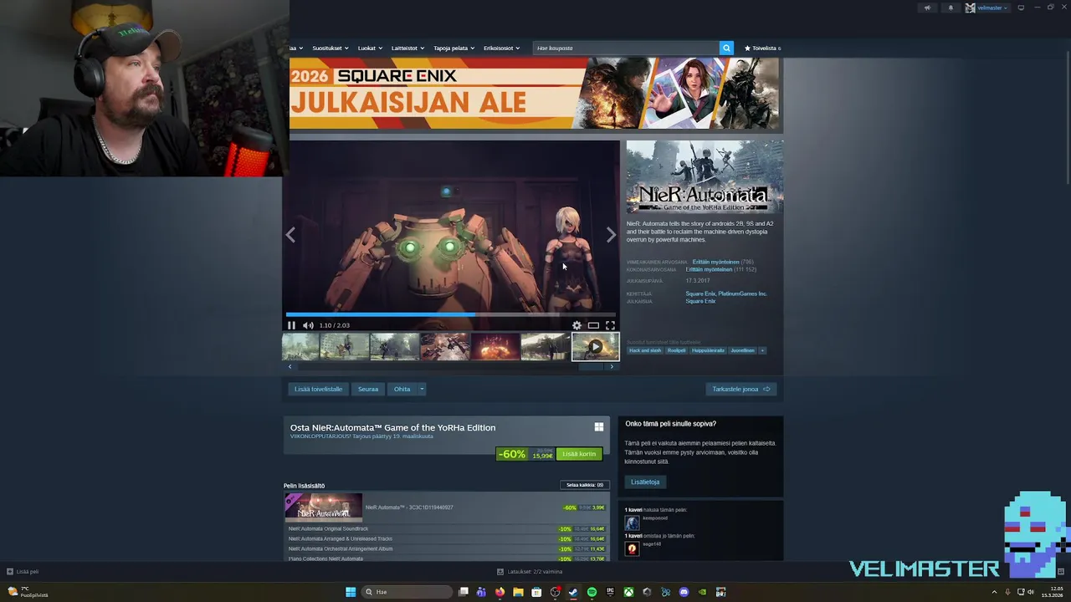Enter fullscreen on the trailer player

(x=610, y=325)
